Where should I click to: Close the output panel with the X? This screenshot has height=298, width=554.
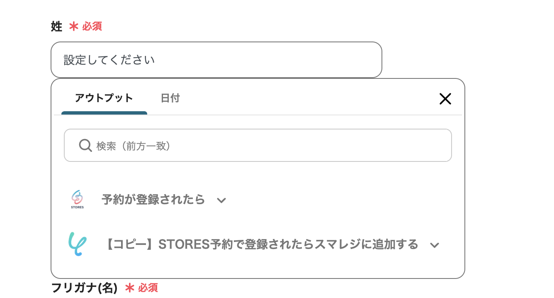445,99
